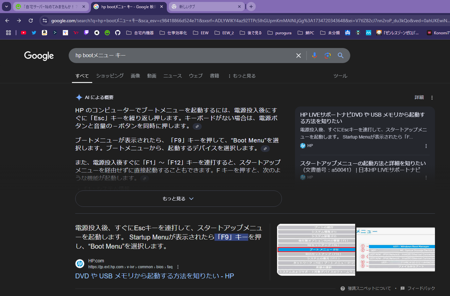Click the Google logo

coord(39,56)
